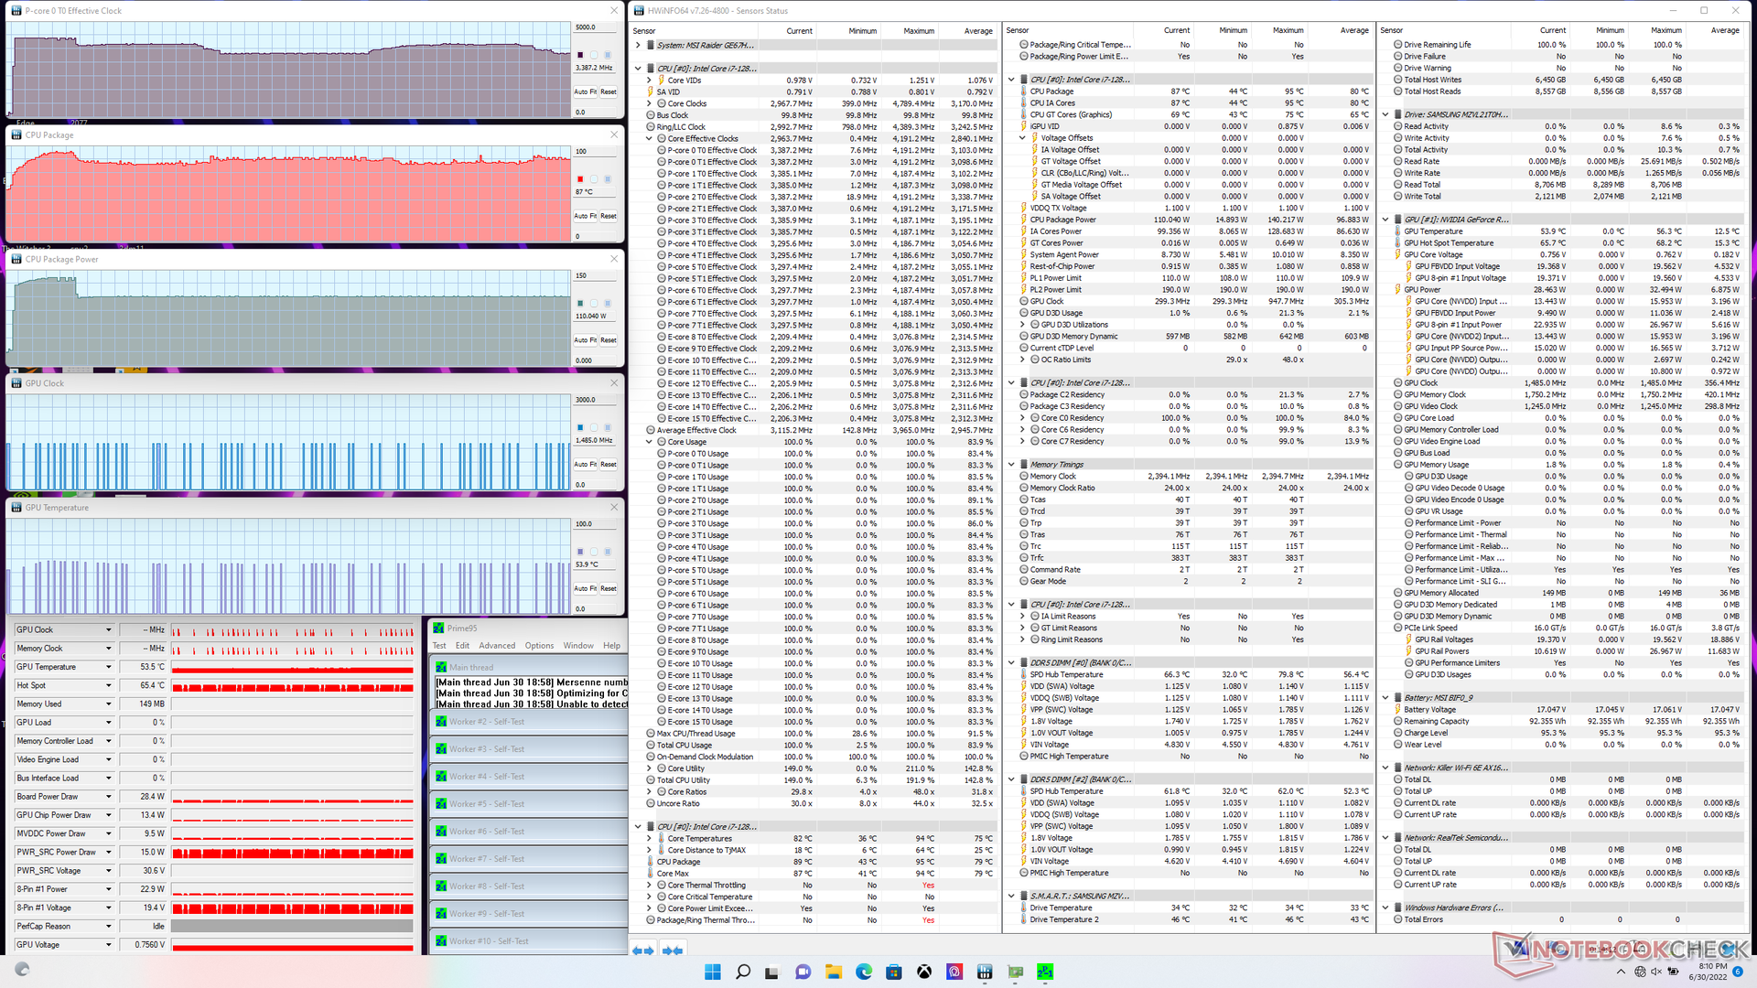Open Task View on the taskbar

pos(773,972)
